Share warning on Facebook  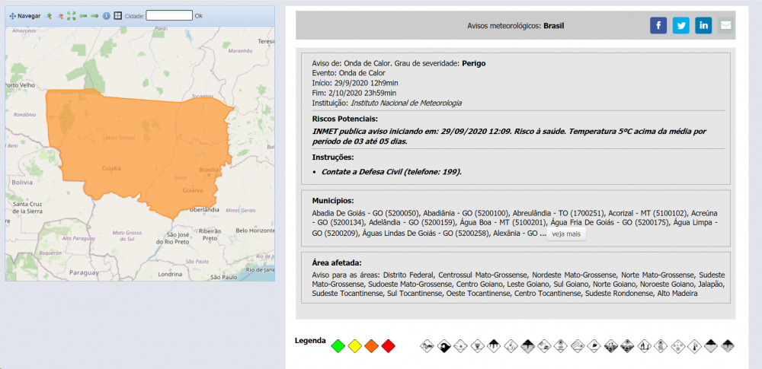point(658,25)
